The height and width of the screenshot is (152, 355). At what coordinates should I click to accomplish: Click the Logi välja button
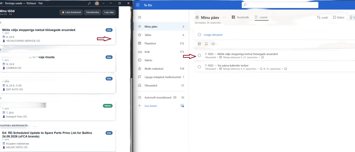[109, 12]
